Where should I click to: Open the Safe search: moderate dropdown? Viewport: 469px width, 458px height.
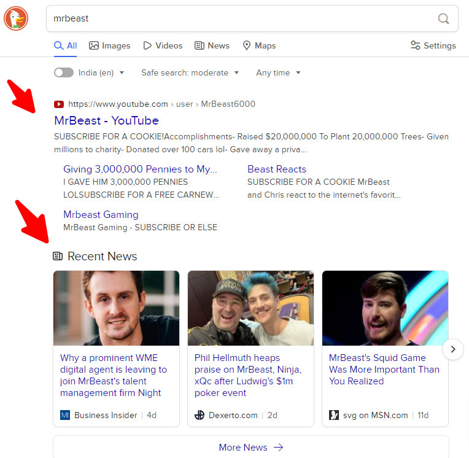click(190, 72)
